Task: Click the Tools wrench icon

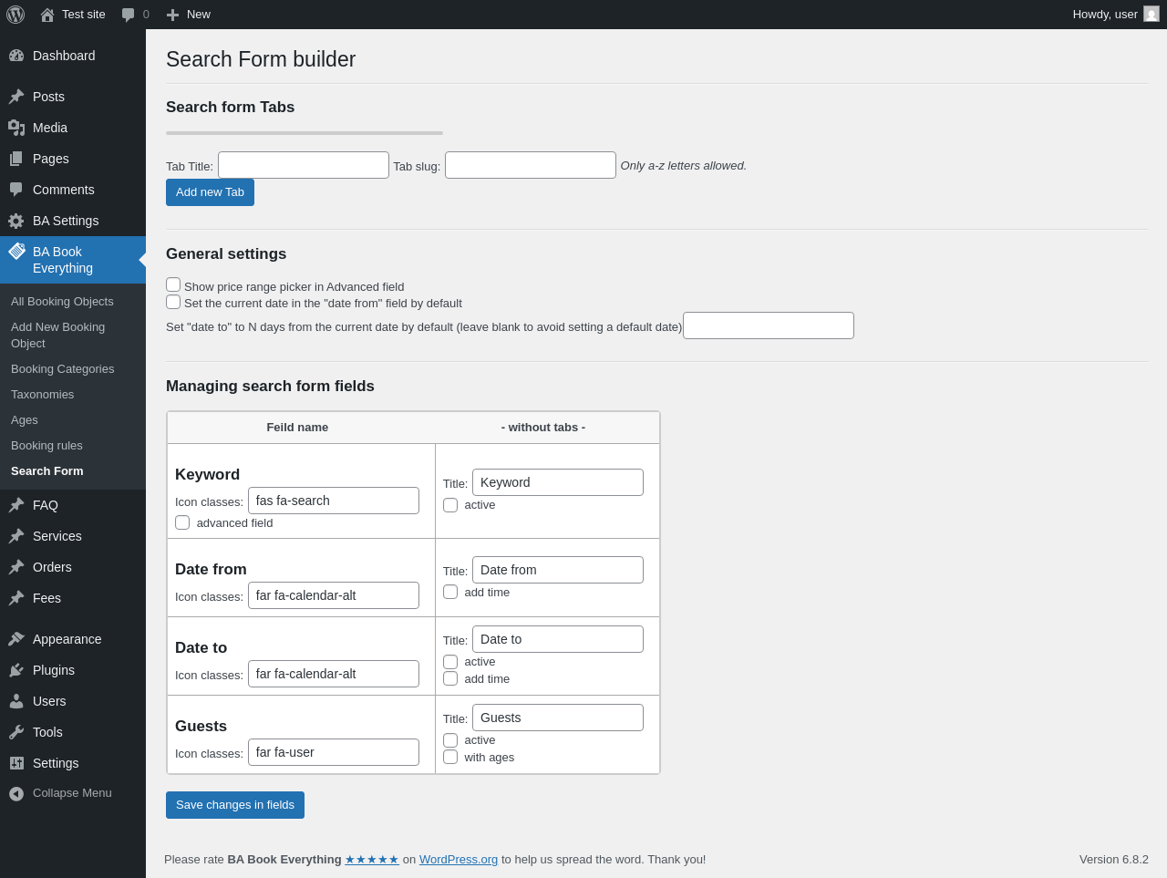Action: 16,732
